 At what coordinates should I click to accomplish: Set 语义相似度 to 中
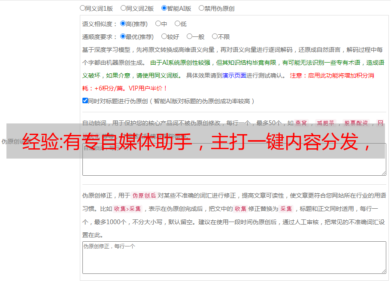pyautogui.click(x=158, y=24)
